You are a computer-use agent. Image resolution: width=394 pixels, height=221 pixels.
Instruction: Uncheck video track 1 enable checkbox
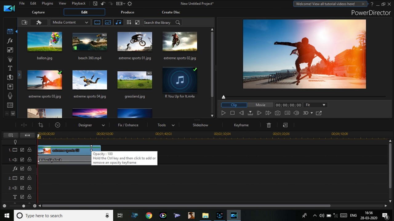tap(22, 150)
